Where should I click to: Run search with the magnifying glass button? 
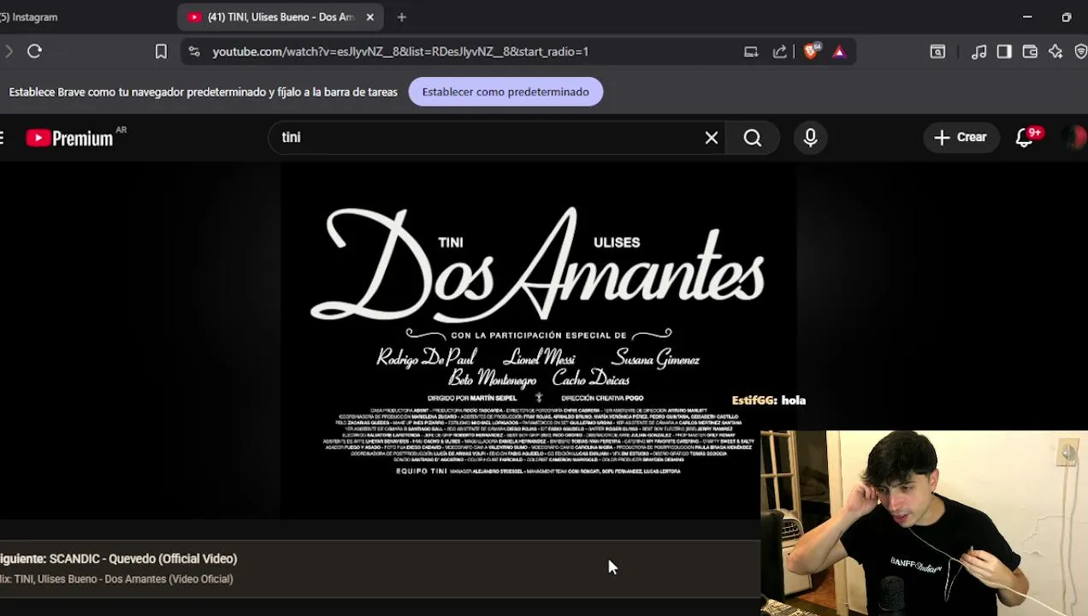(x=753, y=138)
